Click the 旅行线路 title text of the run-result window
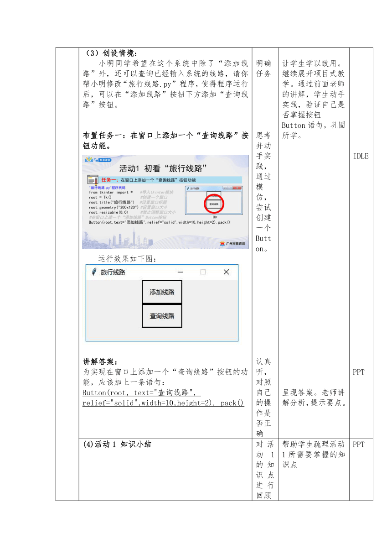The image size is (392, 555). [x=113, y=272]
